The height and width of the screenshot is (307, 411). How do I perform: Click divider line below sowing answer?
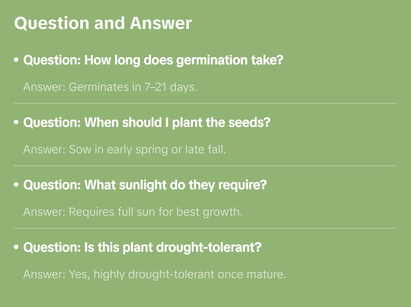pyautogui.click(x=205, y=166)
